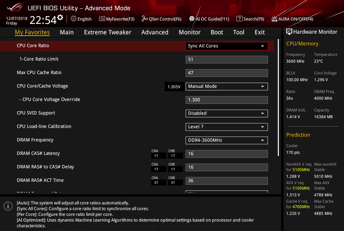344x231 pixels.
Task: Click the AI OC Guide brain icon
Action: point(192,19)
